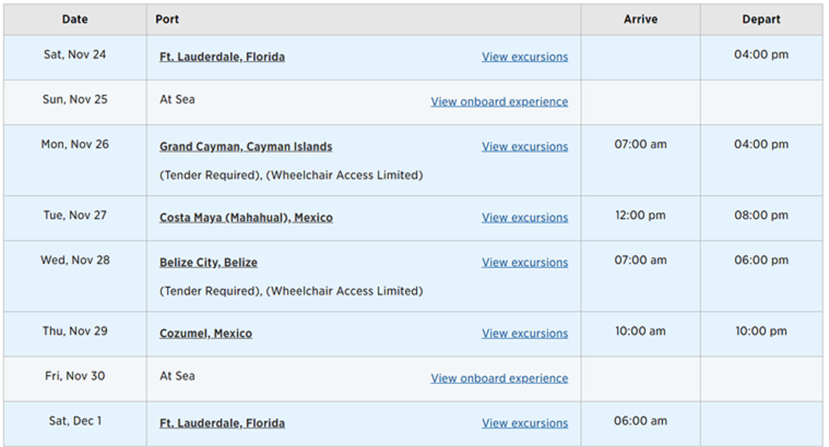Open the Belize City, Belize port link
This screenshot has height=447, width=829.
pos(208,262)
